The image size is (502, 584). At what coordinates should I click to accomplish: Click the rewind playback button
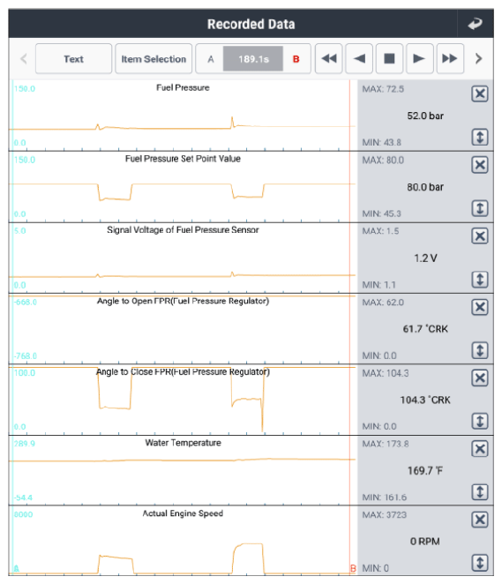point(329,59)
